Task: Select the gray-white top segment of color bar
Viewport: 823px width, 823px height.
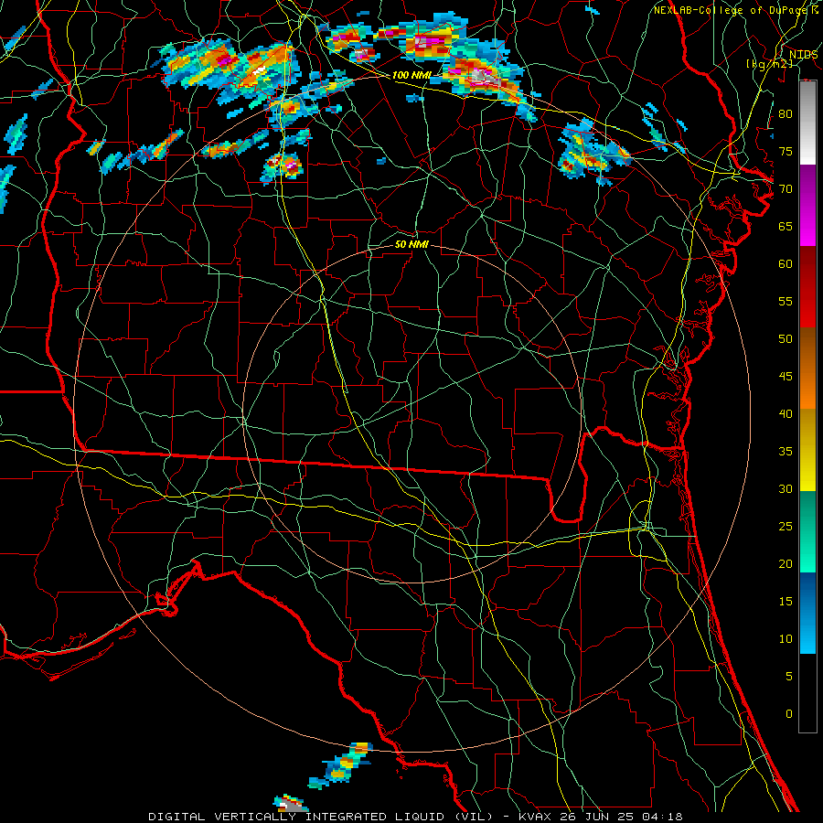Action: click(807, 123)
